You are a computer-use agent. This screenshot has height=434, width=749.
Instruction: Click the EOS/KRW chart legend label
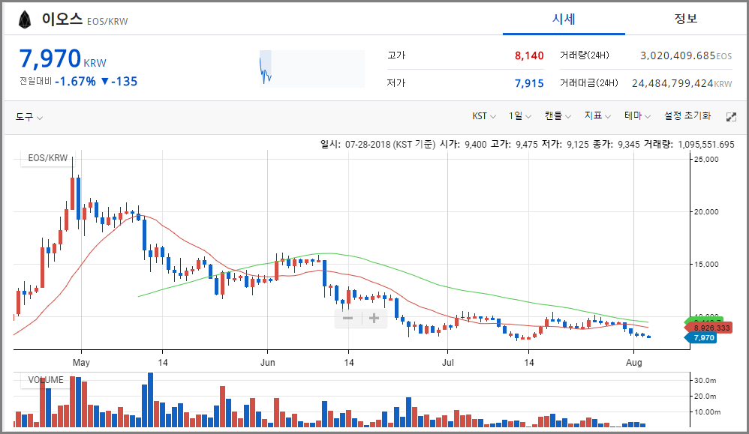pyautogui.click(x=47, y=158)
